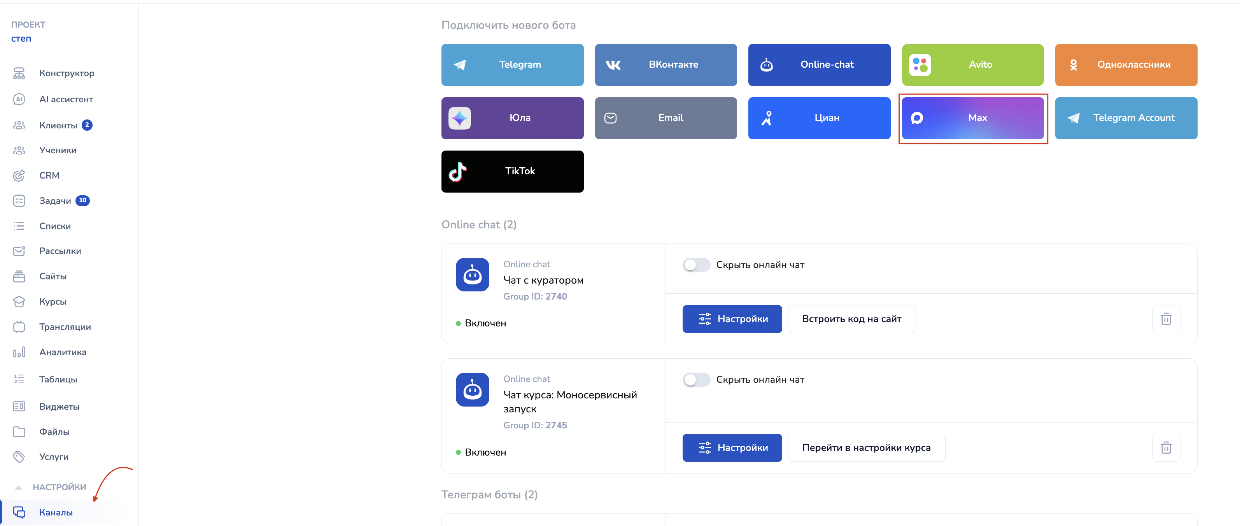The height and width of the screenshot is (526, 1240).
Task: Click project name степ link
Action: tap(21, 39)
